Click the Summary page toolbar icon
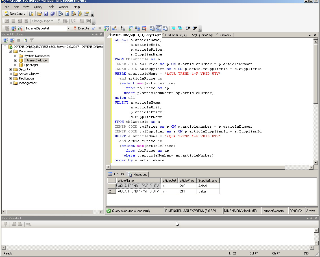 point(67,14)
